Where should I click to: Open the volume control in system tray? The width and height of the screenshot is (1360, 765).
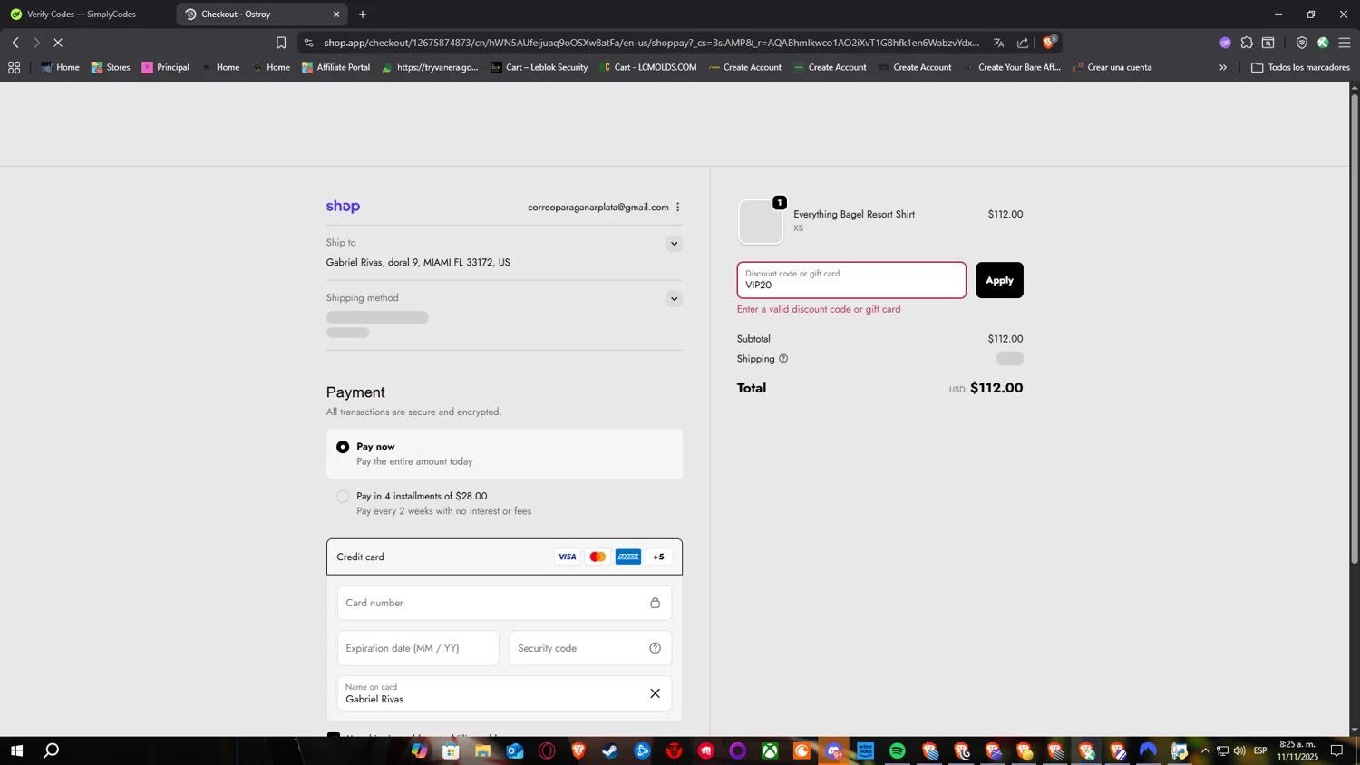point(1239,750)
